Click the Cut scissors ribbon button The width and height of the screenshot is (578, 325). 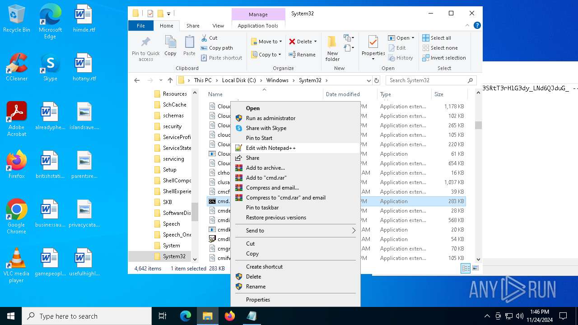pos(209,38)
